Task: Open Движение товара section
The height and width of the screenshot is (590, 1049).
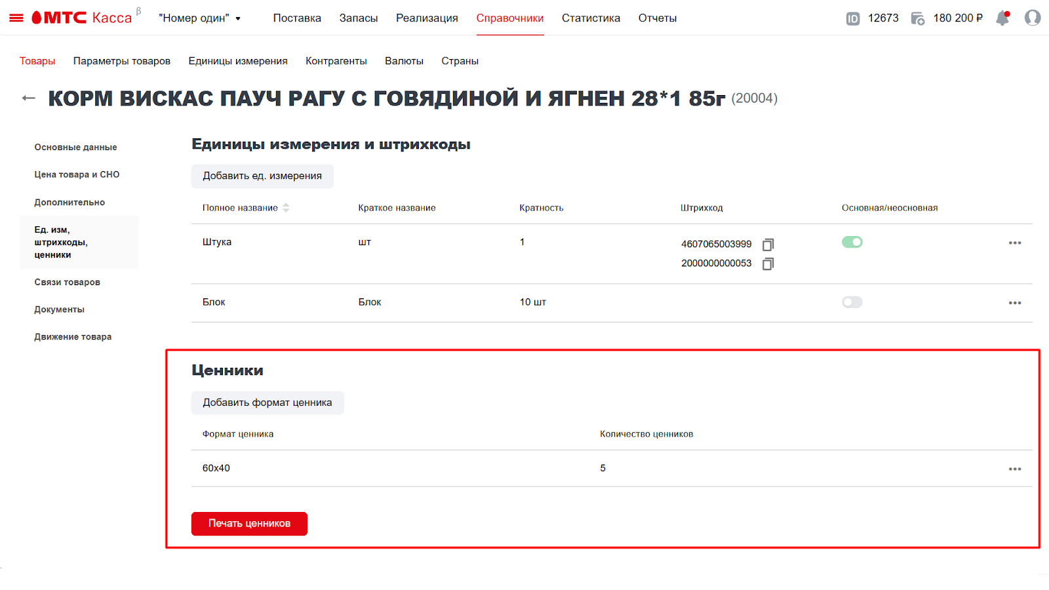Action: (x=73, y=337)
